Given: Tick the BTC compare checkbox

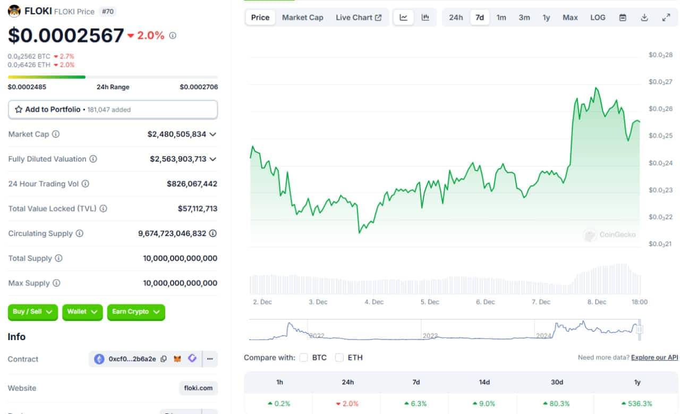Looking at the screenshot, I should tap(303, 358).
